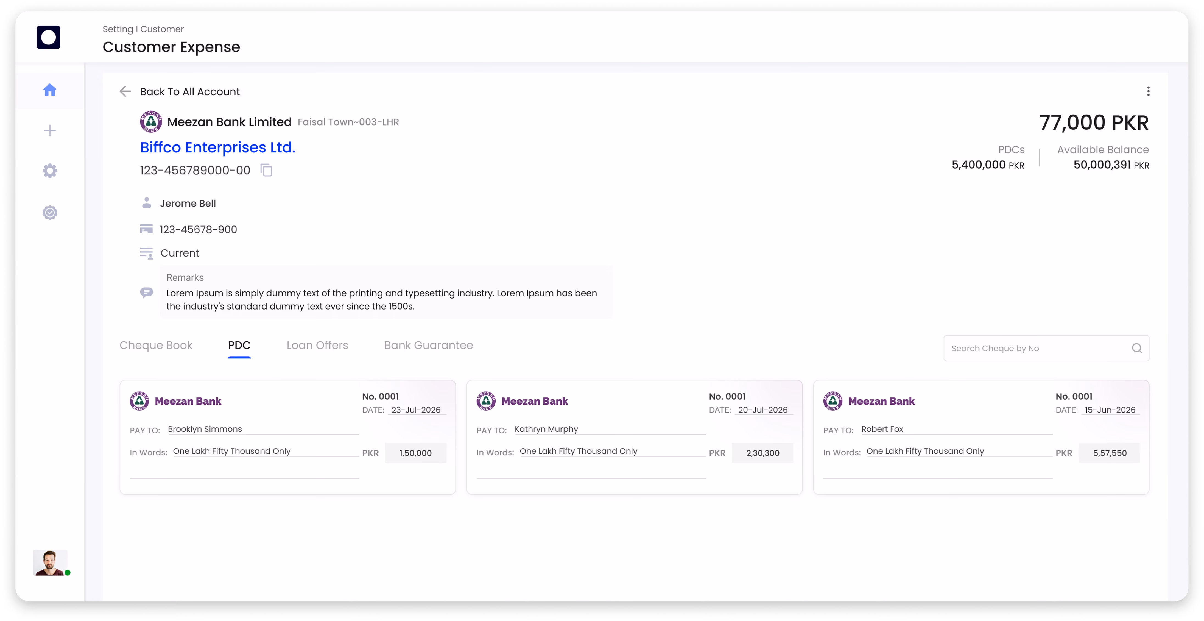Viewport: 1204px width, 621px height.
Task: Go Back To All Account
Action: coord(190,92)
